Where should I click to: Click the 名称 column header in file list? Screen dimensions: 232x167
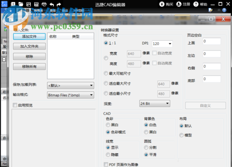(59, 37)
